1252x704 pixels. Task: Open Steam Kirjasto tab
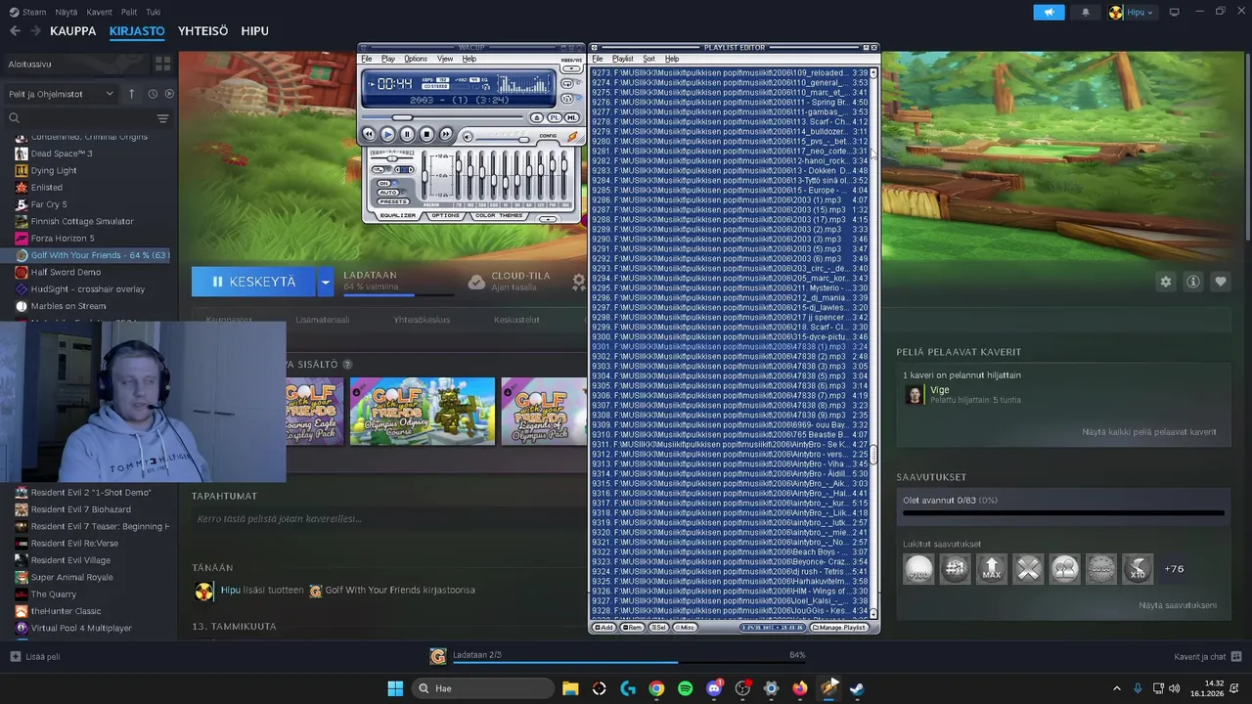137,30
